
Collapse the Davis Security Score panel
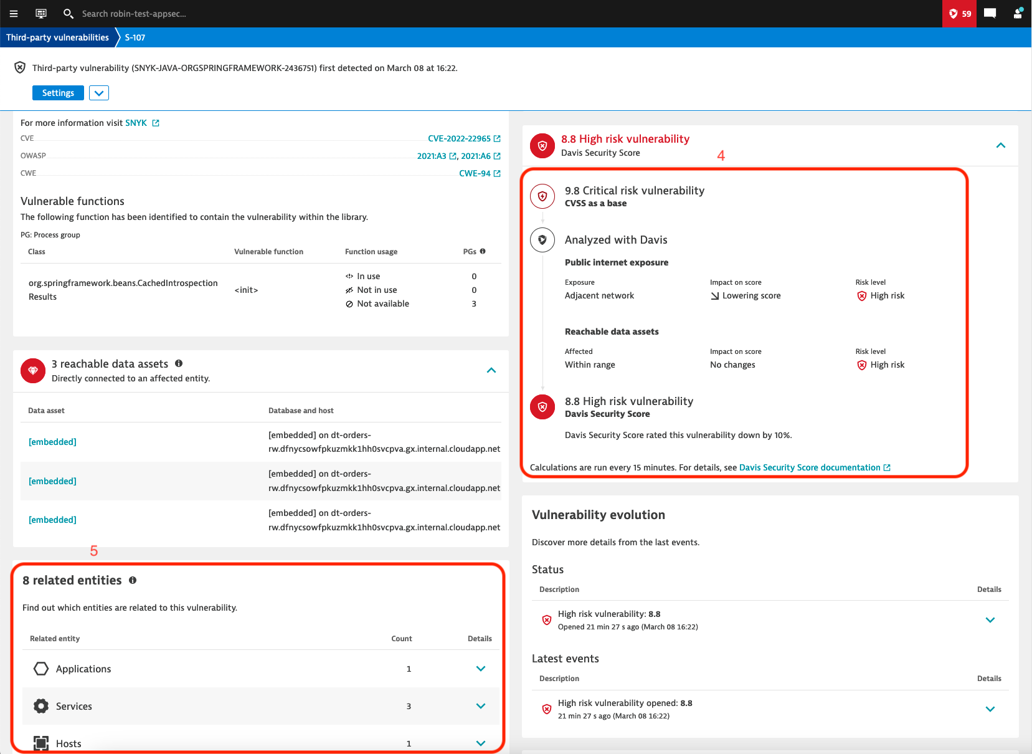(1000, 145)
